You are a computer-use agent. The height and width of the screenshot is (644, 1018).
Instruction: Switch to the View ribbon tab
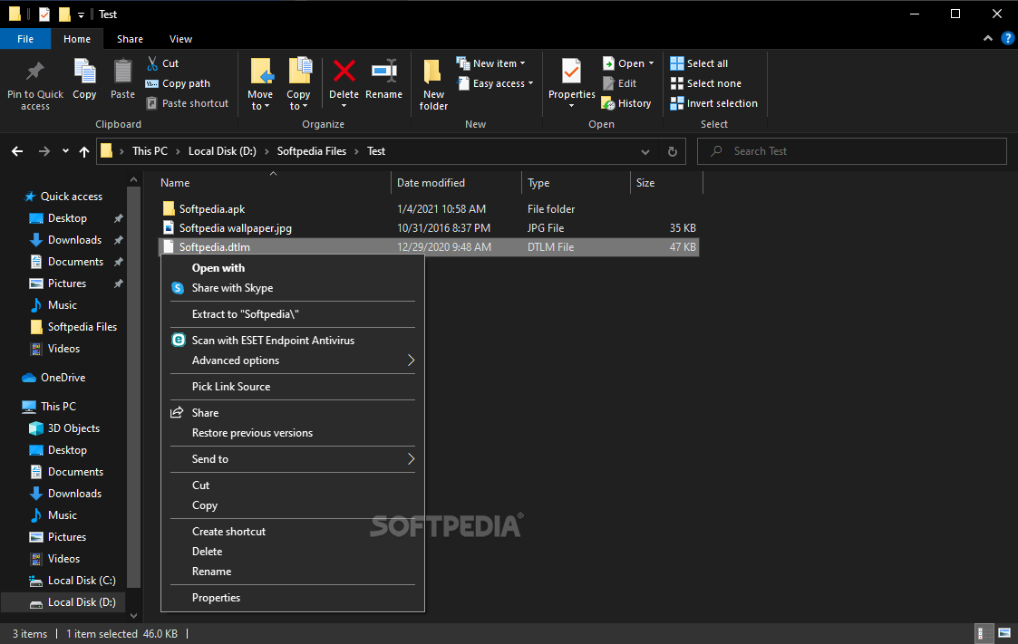180,39
